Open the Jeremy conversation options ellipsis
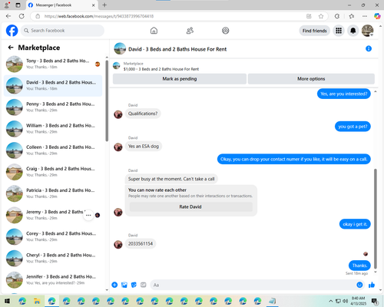Image resolution: width=384 pixels, height=307 pixels. coord(88,215)
